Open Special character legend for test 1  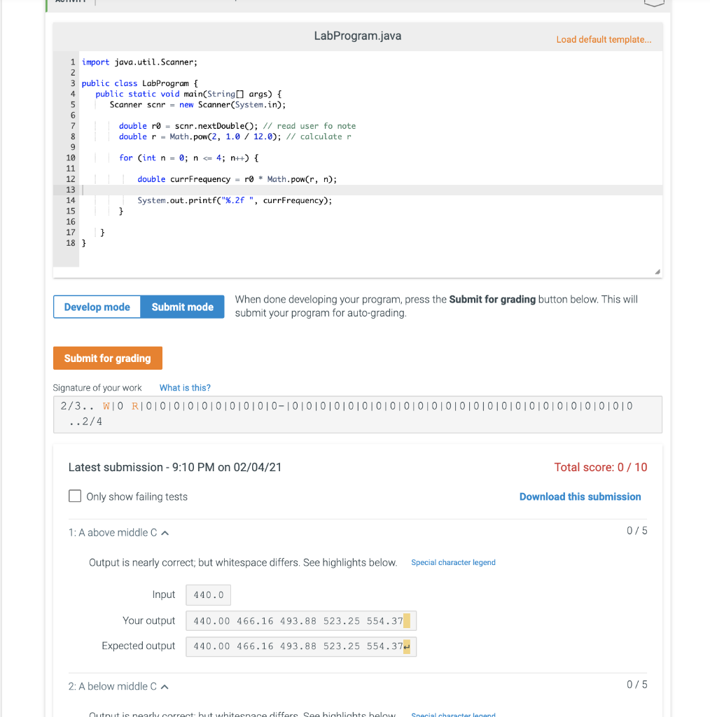point(453,562)
